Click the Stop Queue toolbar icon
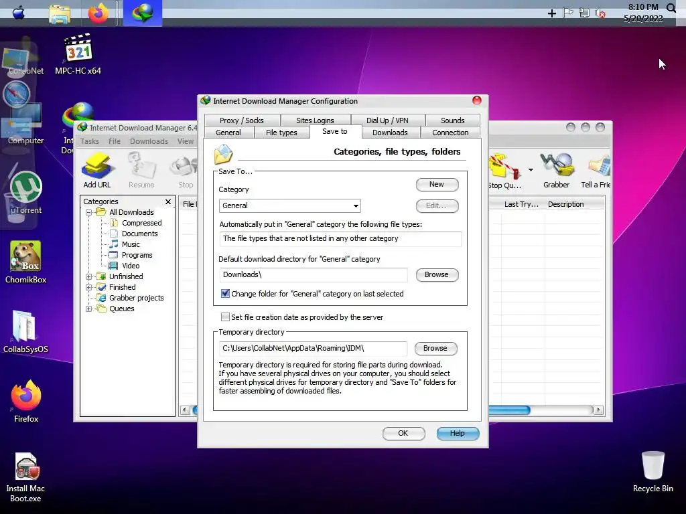This screenshot has width=686, height=514. click(504, 171)
